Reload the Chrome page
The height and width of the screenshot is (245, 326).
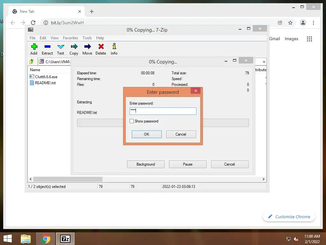pos(33,23)
